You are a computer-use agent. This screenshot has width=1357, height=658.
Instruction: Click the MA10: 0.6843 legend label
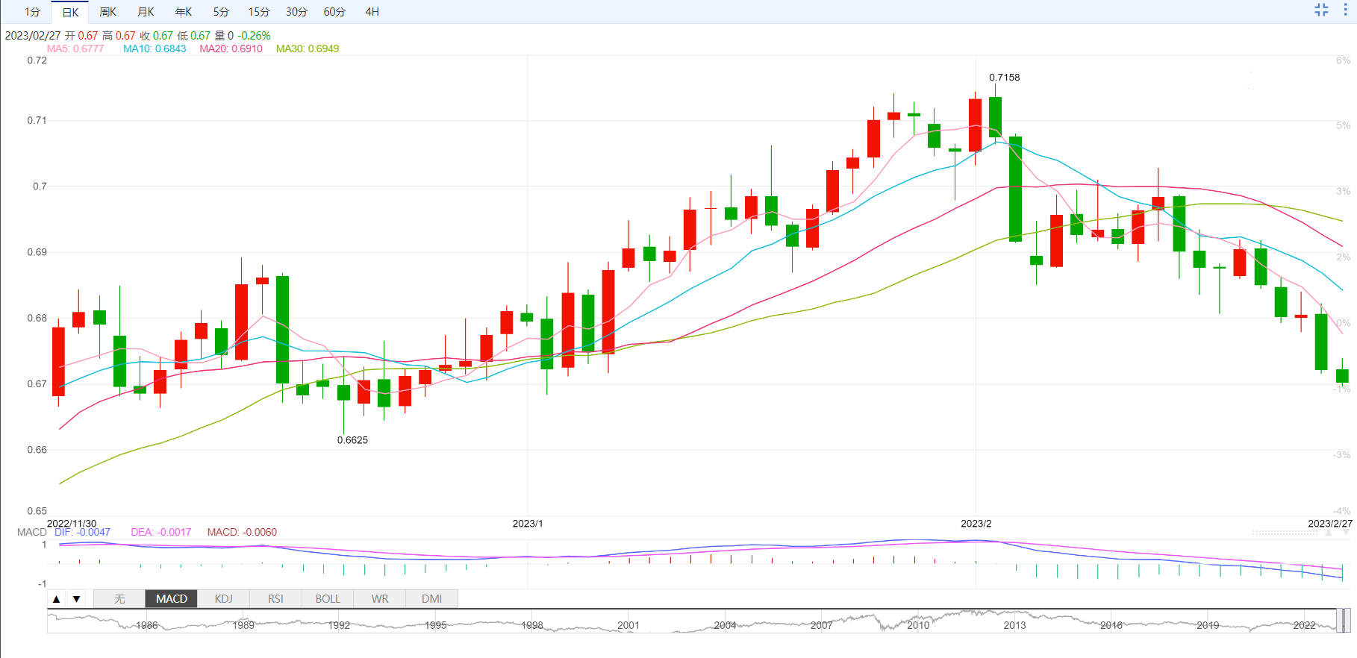155,48
